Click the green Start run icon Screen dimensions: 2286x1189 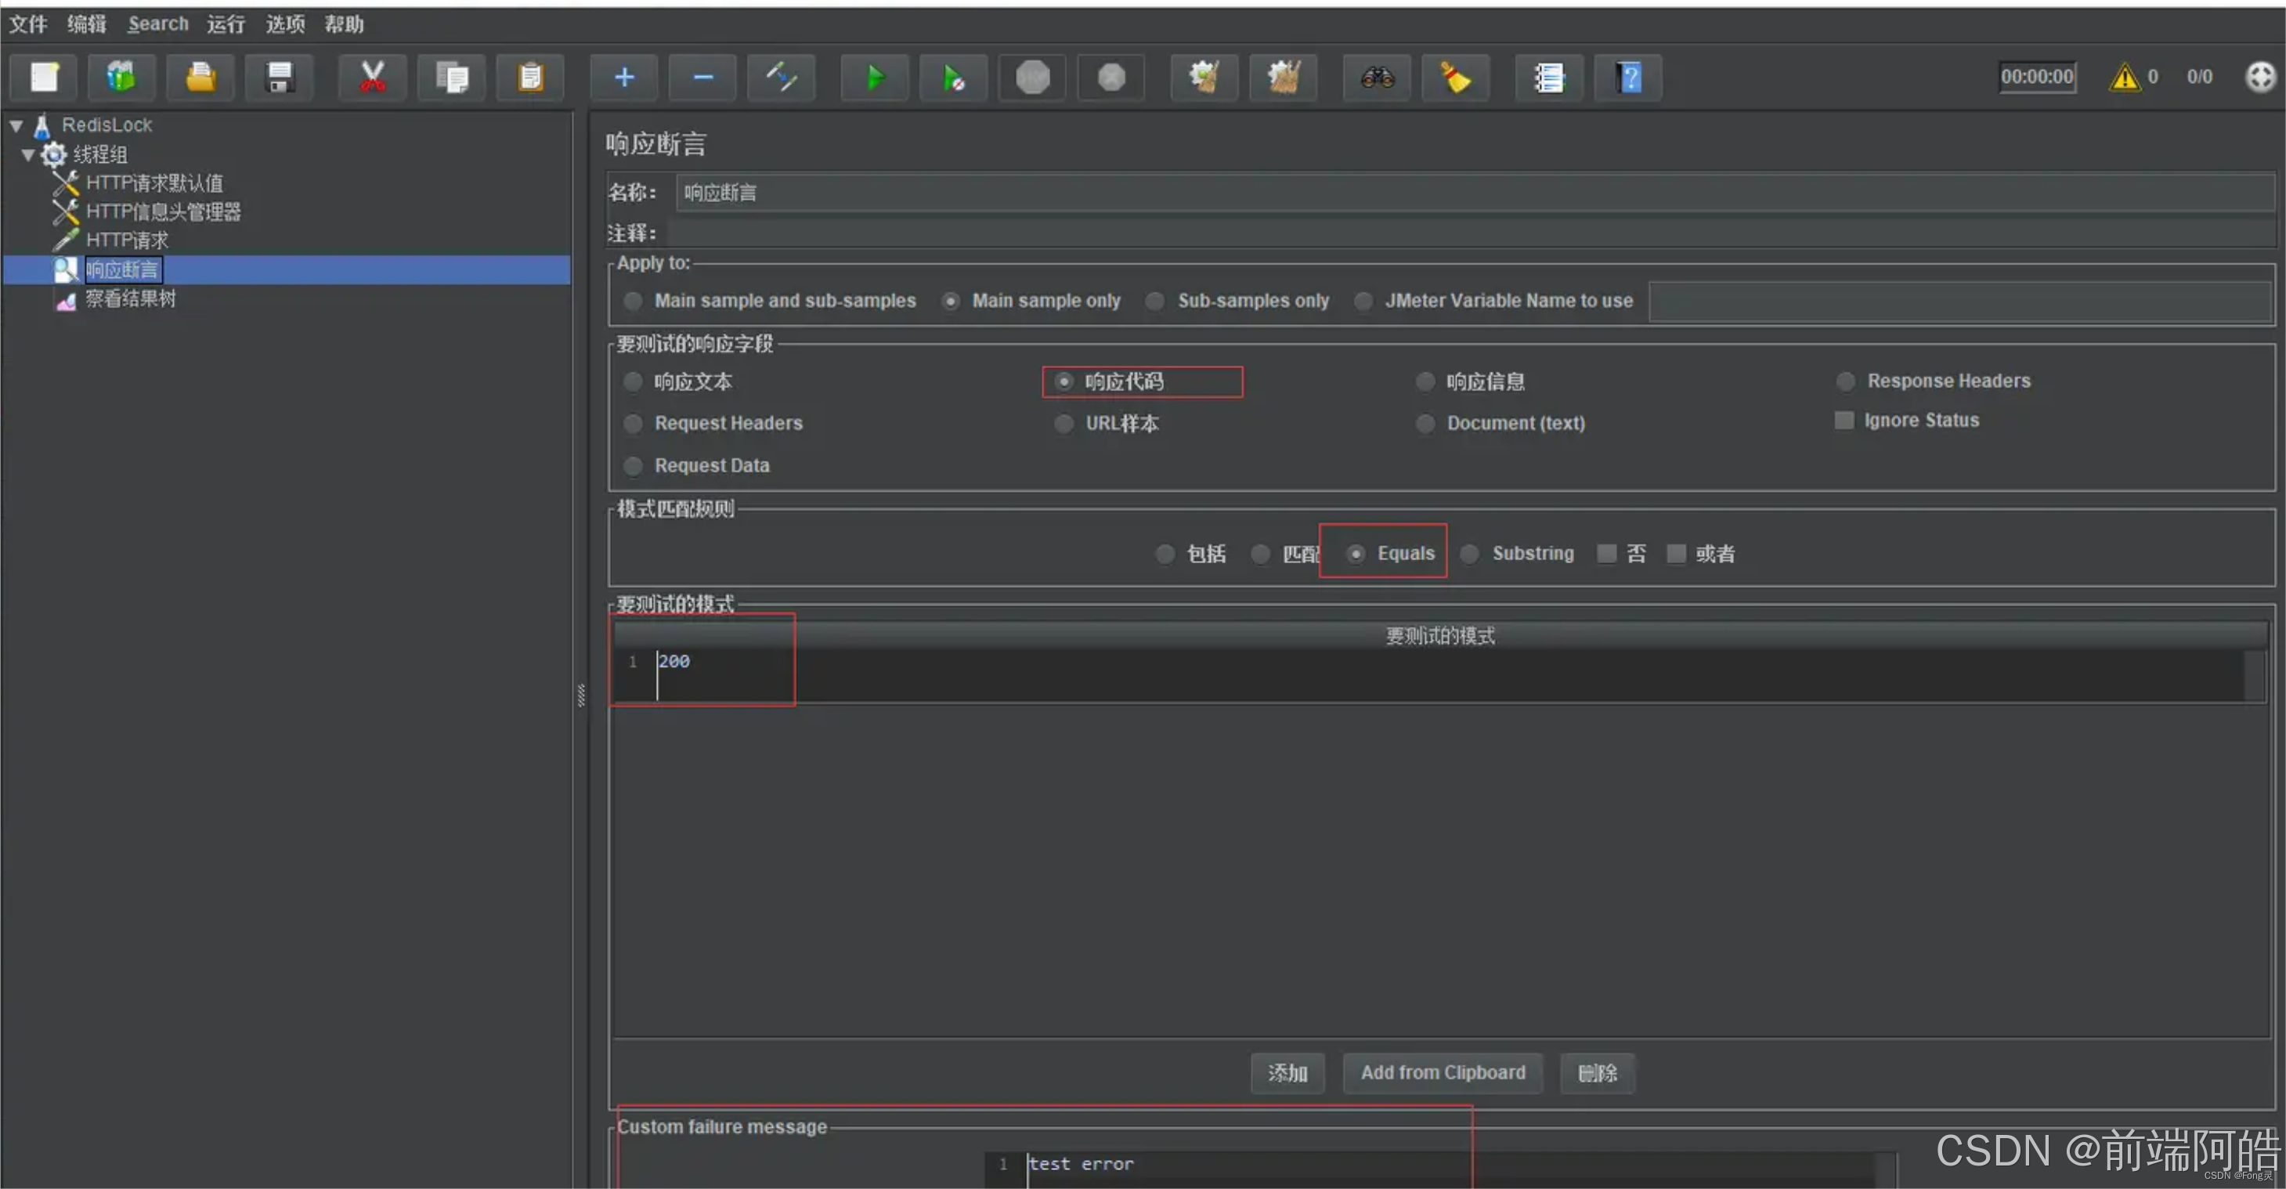tap(874, 78)
